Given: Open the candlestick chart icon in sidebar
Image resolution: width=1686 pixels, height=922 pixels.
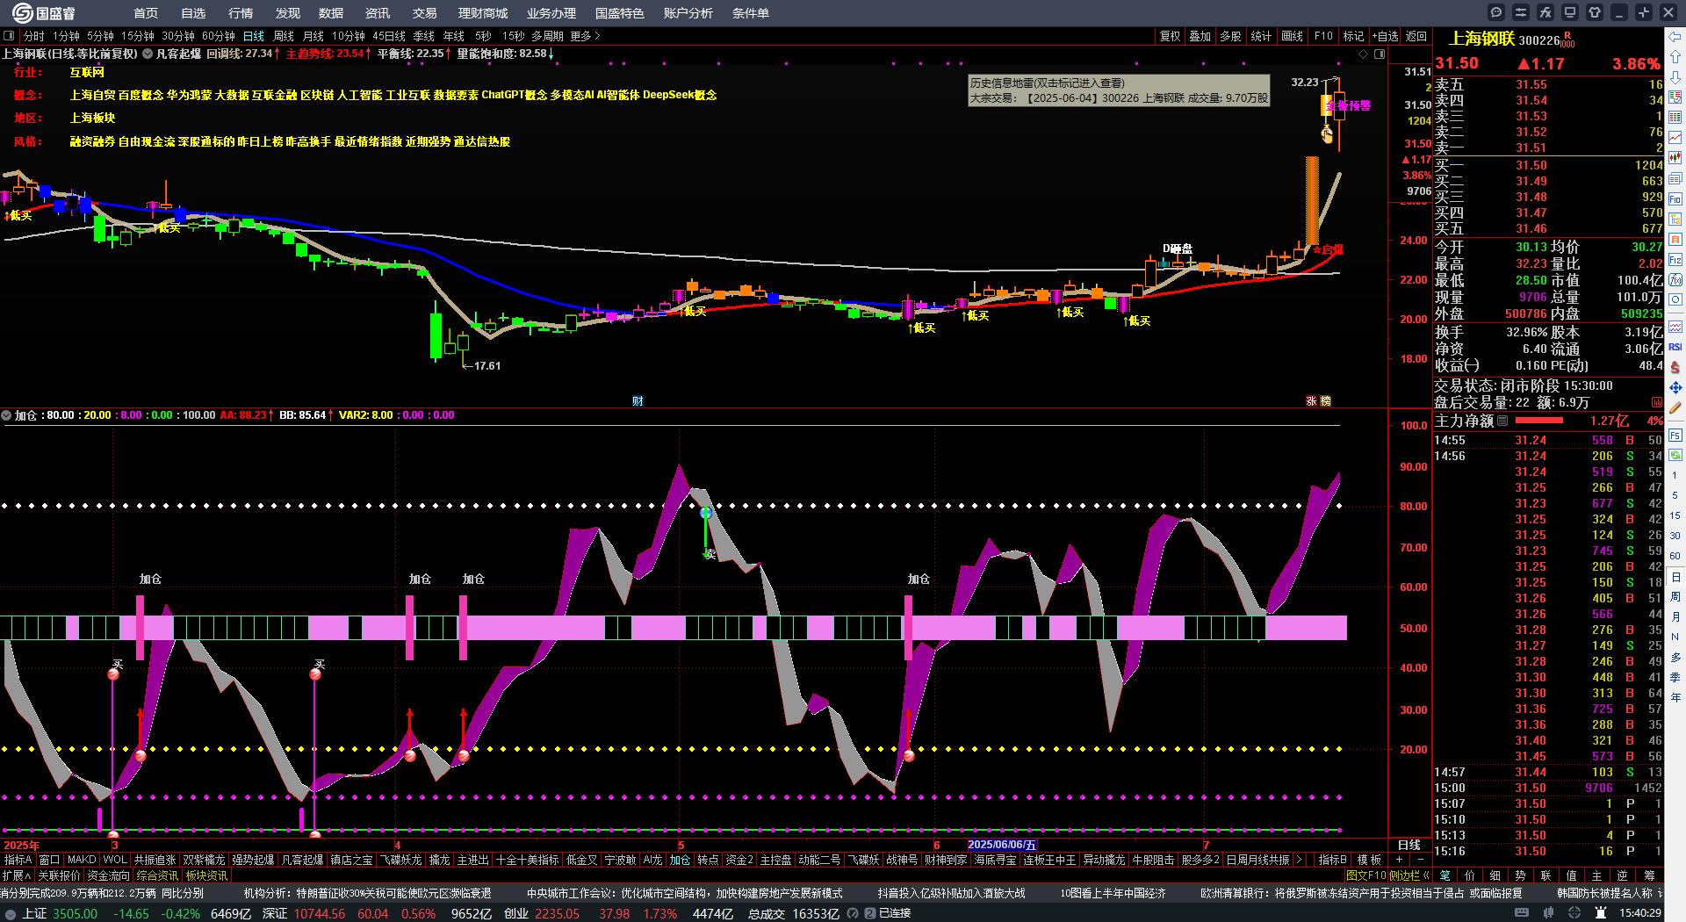Looking at the screenshot, I should pyautogui.click(x=1675, y=158).
